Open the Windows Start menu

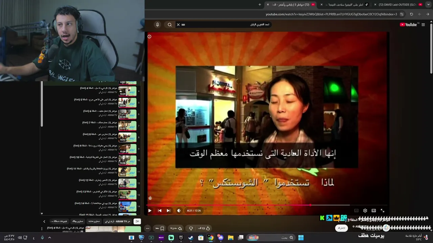pyautogui.click(x=301, y=238)
